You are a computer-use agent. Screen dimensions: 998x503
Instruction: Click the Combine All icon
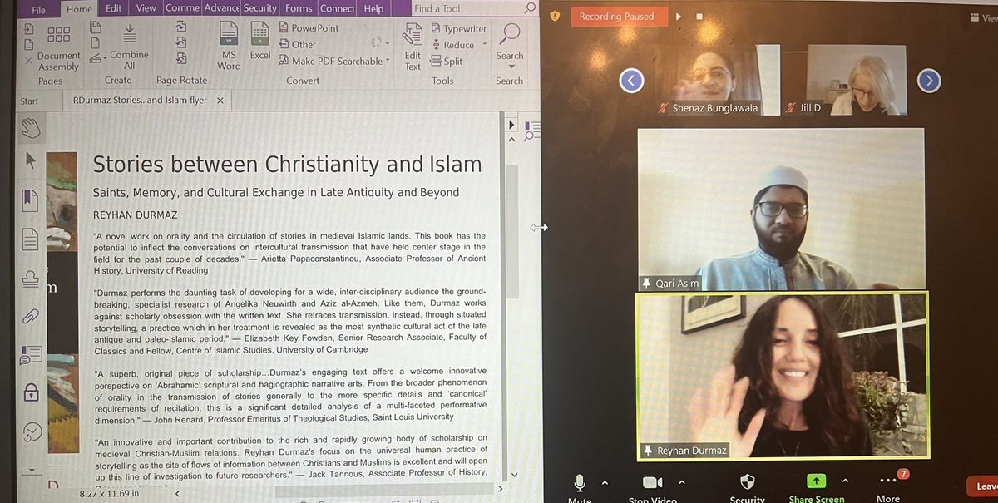point(130,33)
